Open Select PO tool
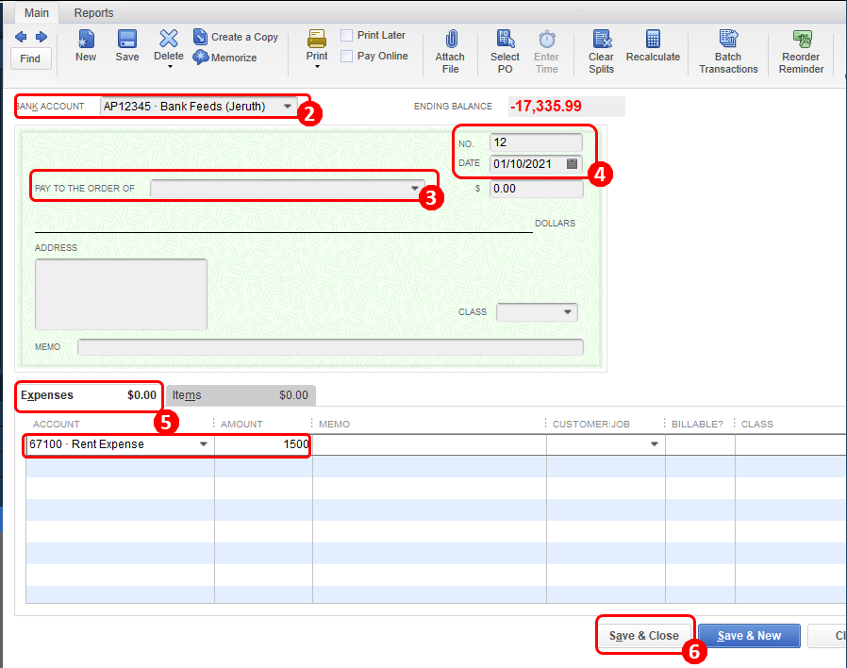This screenshot has height=668, width=847. tap(505, 52)
